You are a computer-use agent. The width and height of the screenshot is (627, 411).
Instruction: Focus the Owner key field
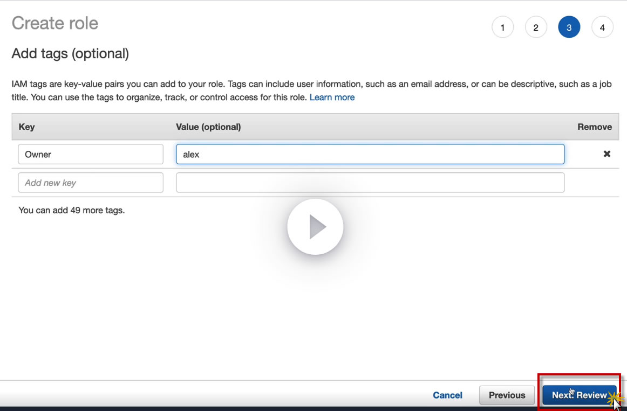[90, 154]
